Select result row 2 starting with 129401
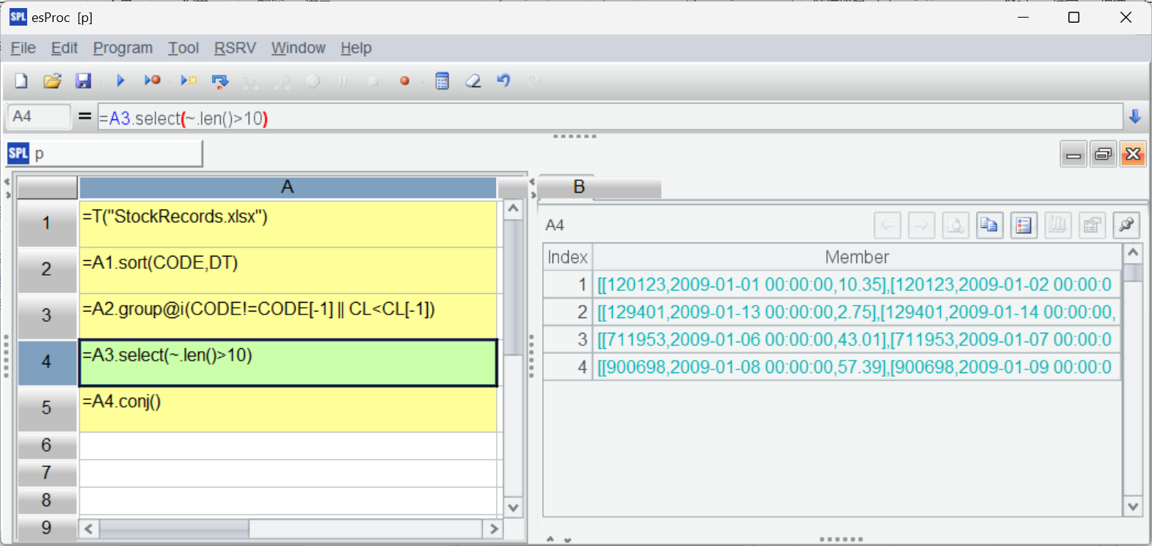Screen dimensions: 1152x546 click(832, 312)
